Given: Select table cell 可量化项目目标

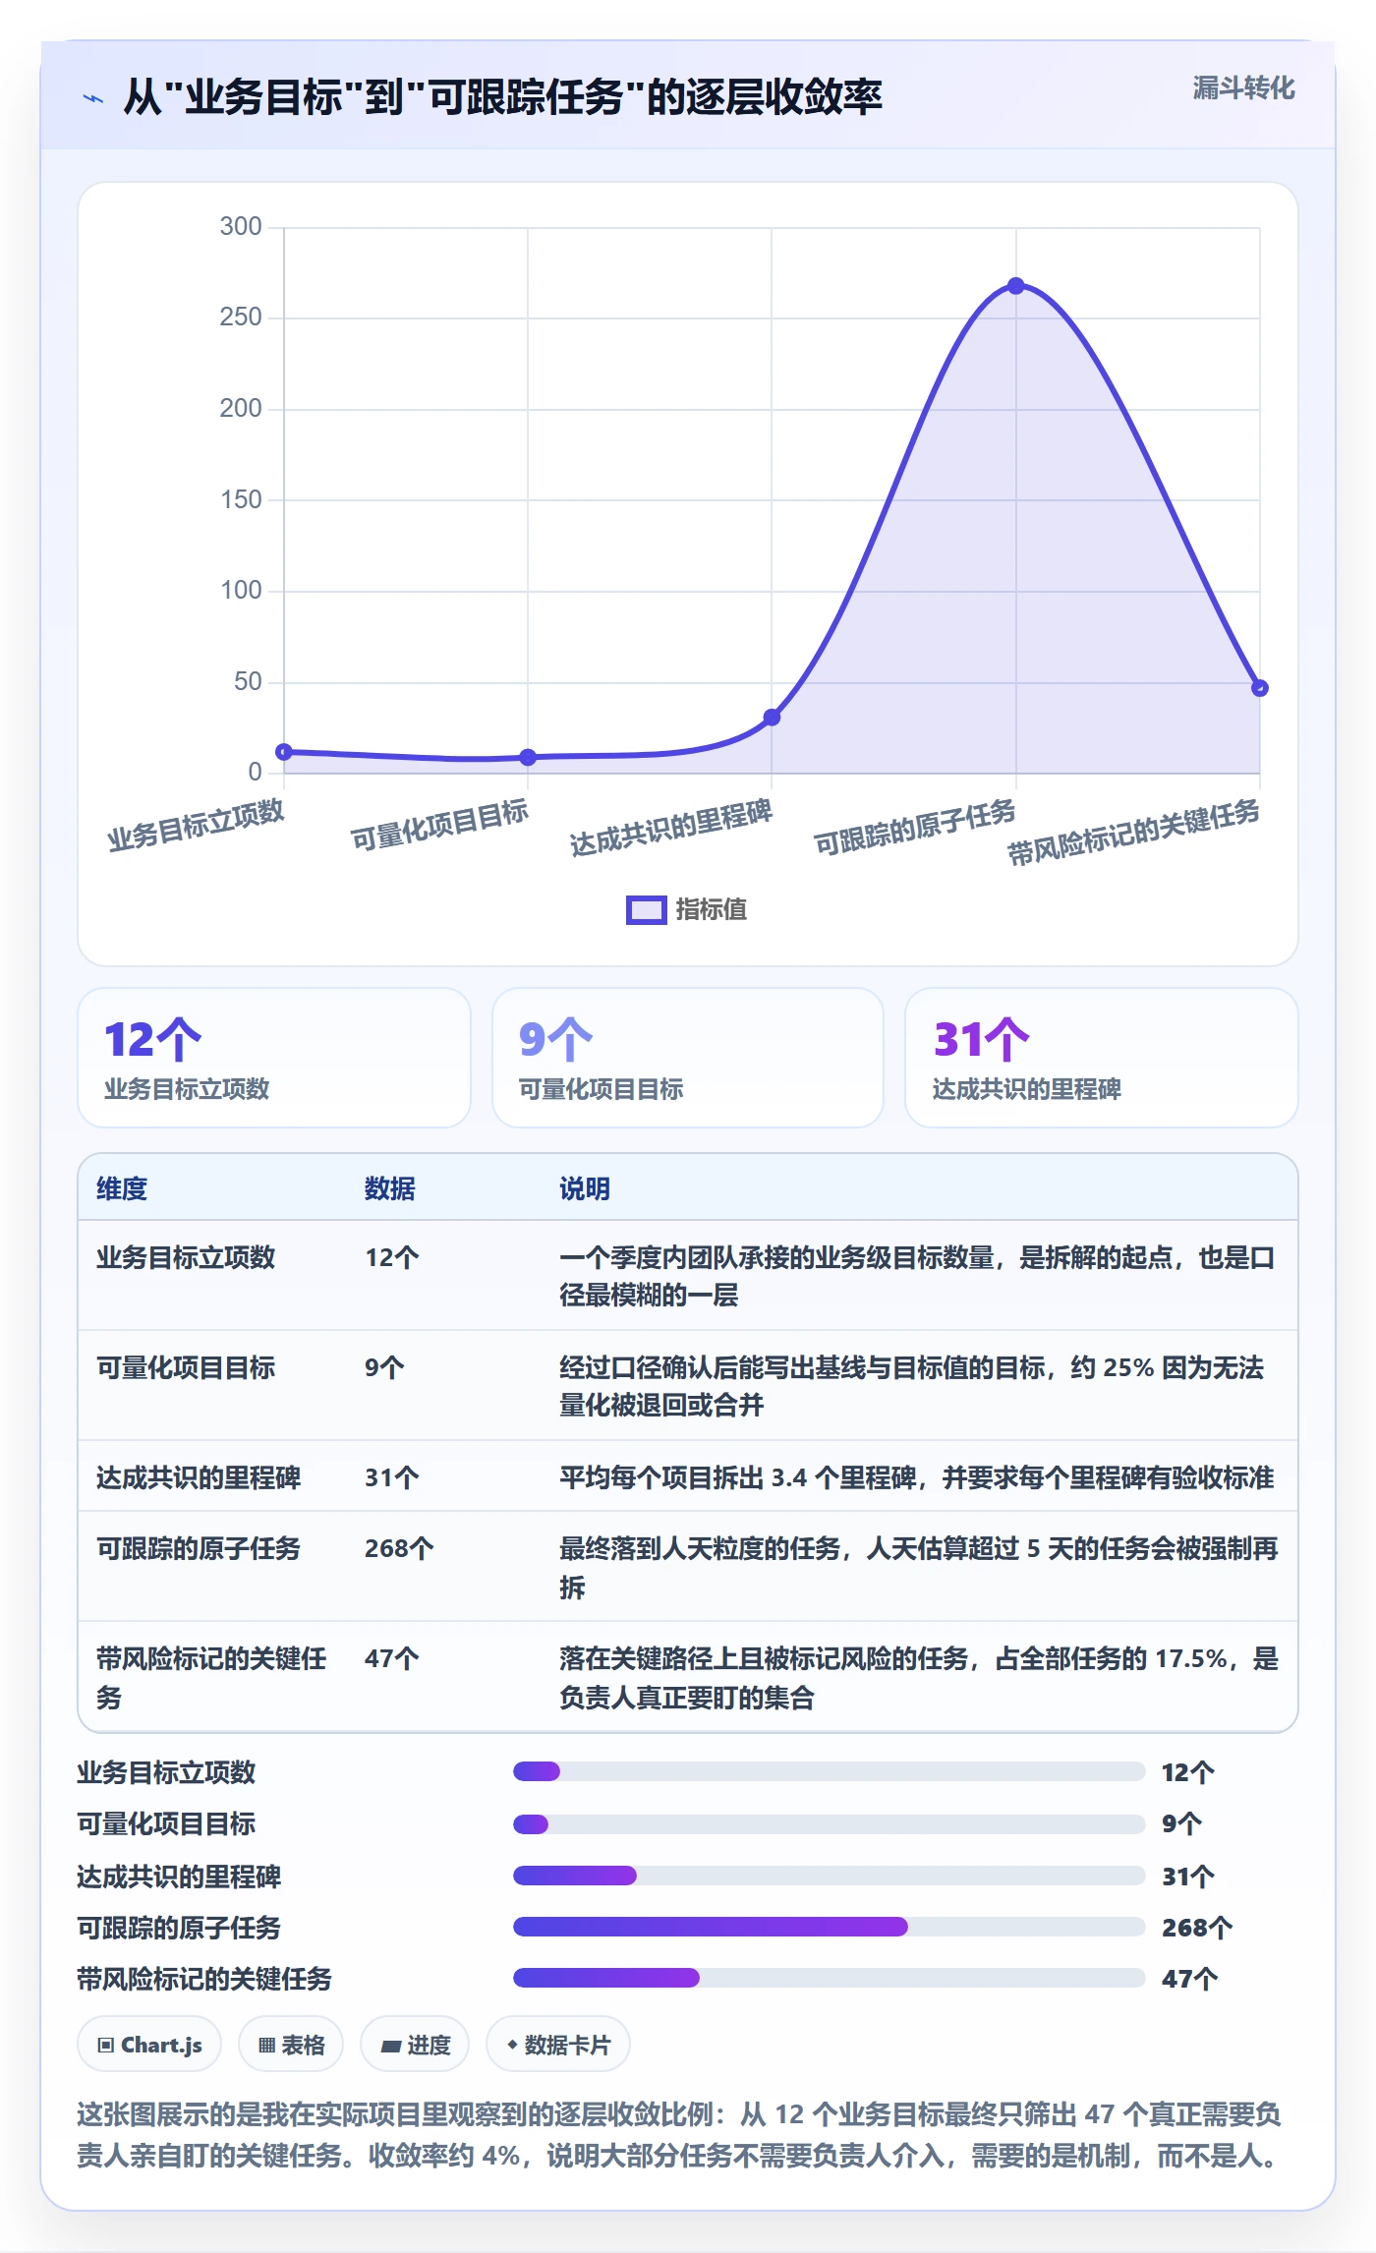Looking at the screenshot, I should point(186,1367).
